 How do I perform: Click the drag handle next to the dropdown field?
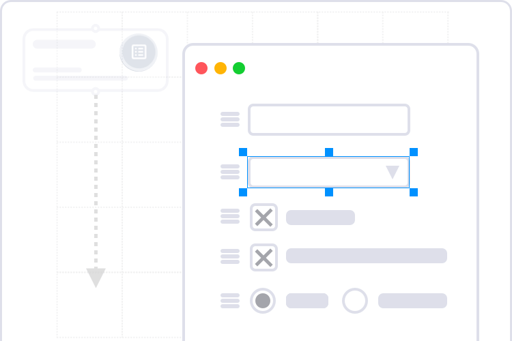[230, 172]
